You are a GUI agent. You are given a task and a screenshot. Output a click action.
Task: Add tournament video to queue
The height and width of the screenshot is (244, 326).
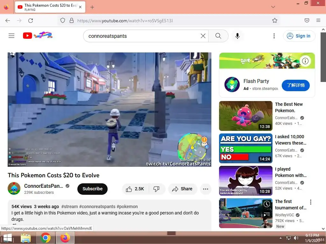click(267, 214)
